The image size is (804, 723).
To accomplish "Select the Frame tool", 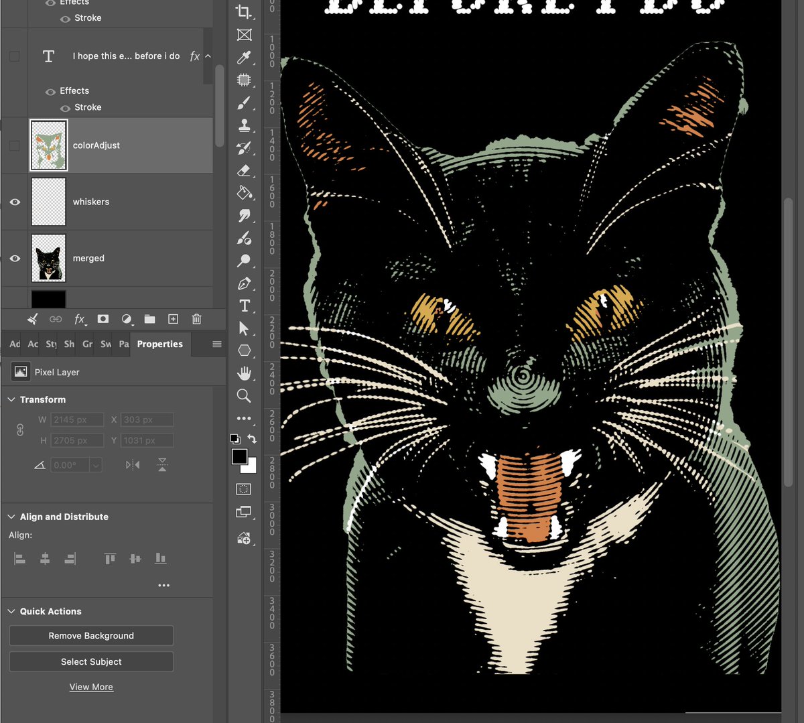I will [244, 35].
